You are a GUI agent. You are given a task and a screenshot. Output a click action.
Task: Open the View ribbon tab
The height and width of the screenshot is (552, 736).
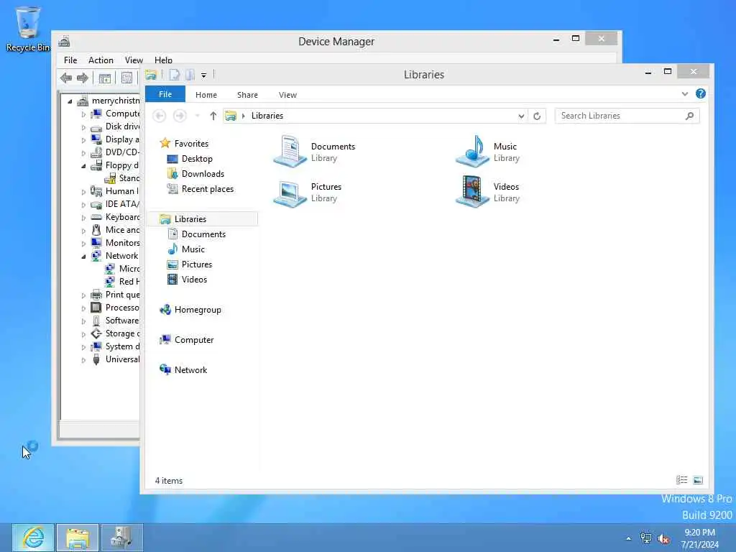pos(287,95)
